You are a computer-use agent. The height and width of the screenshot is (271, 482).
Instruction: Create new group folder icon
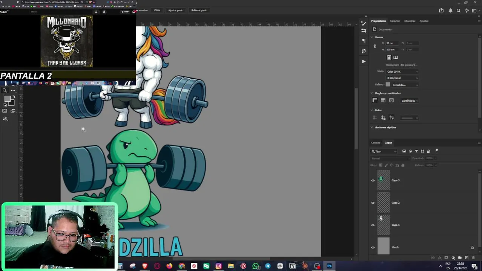click(x=460, y=257)
